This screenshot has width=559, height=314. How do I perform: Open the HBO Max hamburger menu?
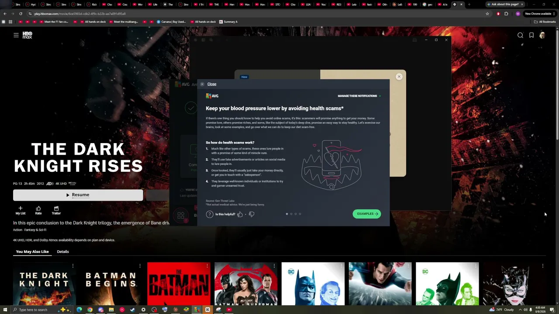(x=16, y=35)
